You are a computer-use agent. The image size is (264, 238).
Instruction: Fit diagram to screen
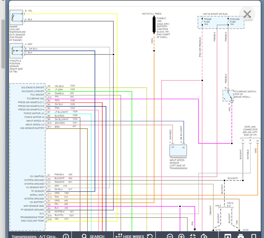point(193,236)
